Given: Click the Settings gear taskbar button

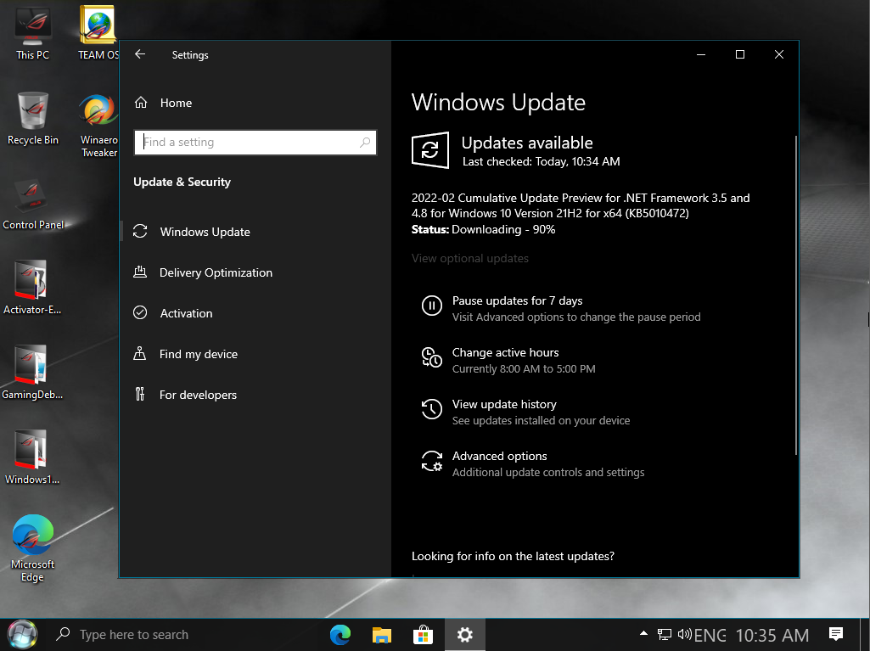Looking at the screenshot, I should pyautogui.click(x=465, y=634).
